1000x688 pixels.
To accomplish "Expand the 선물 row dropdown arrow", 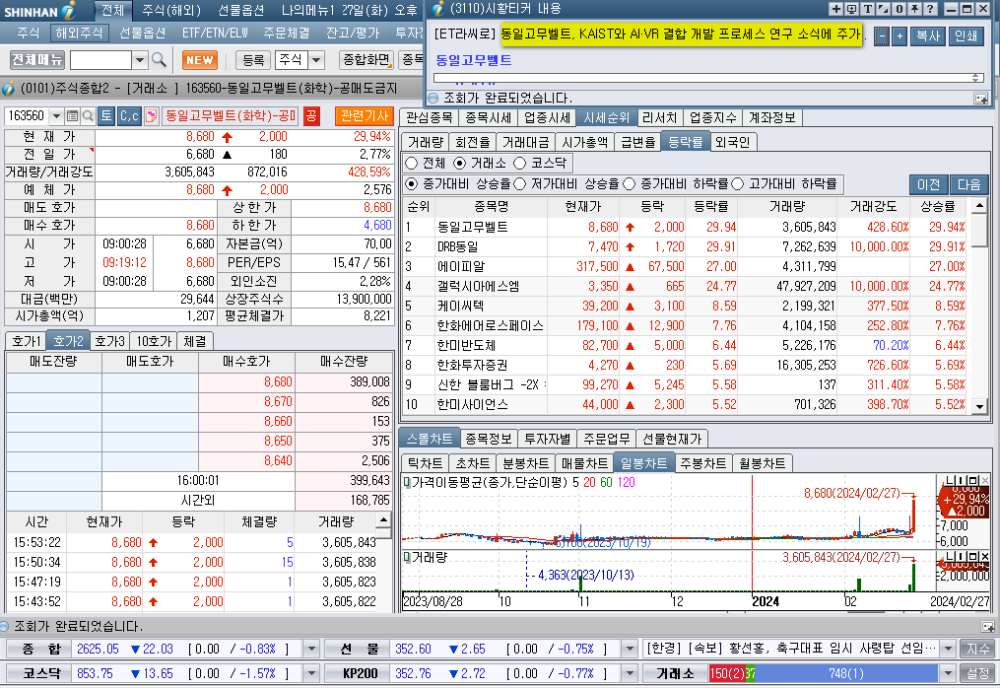I will [x=630, y=650].
